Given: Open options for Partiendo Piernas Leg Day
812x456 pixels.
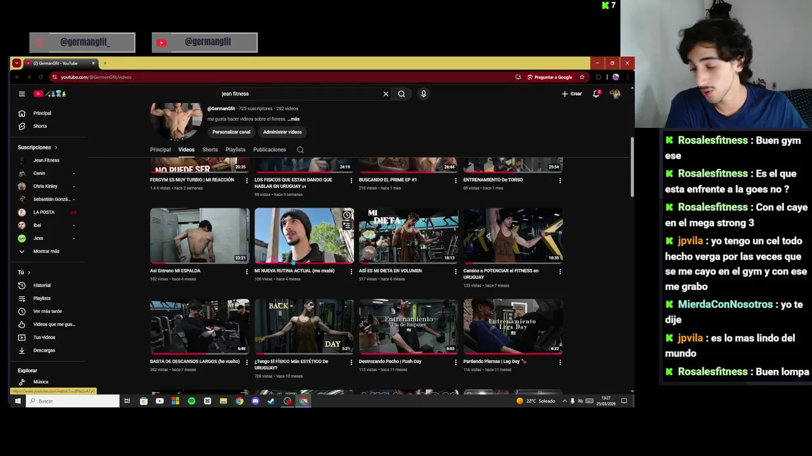Looking at the screenshot, I should tap(560, 362).
